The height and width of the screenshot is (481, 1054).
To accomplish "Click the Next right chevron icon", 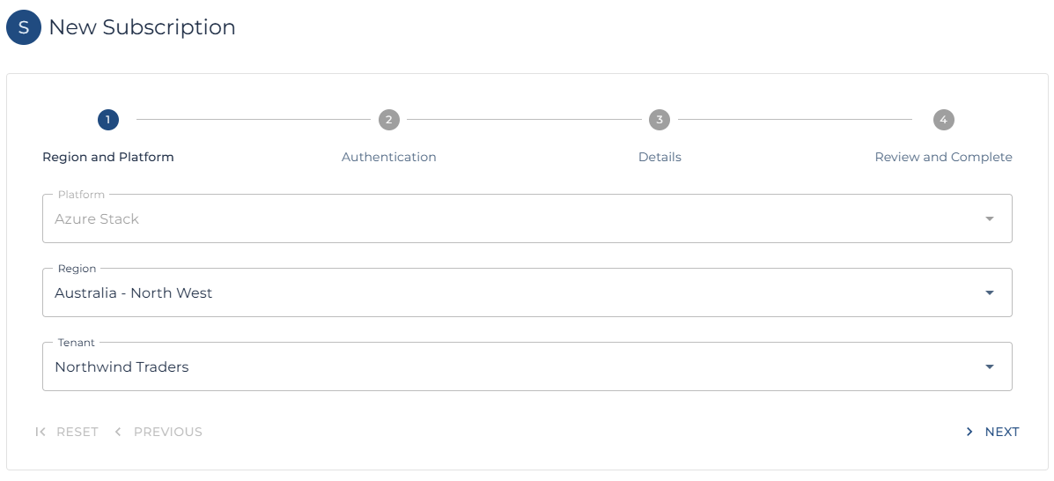I will click(969, 432).
